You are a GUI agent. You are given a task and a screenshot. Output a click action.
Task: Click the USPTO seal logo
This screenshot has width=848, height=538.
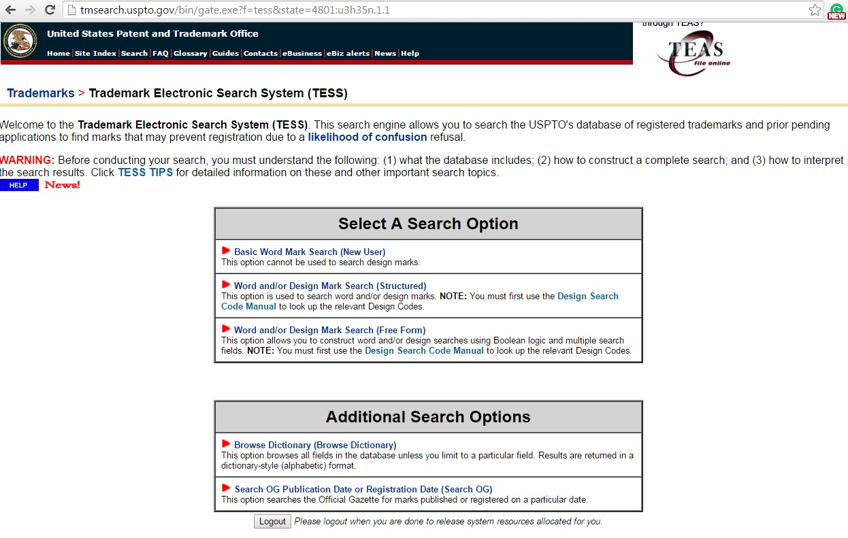[20, 41]
